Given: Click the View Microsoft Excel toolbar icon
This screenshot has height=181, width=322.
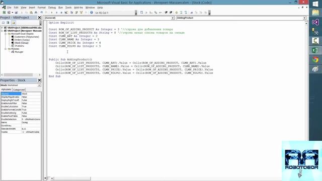Looking at the screenshot, I should 4,13.
